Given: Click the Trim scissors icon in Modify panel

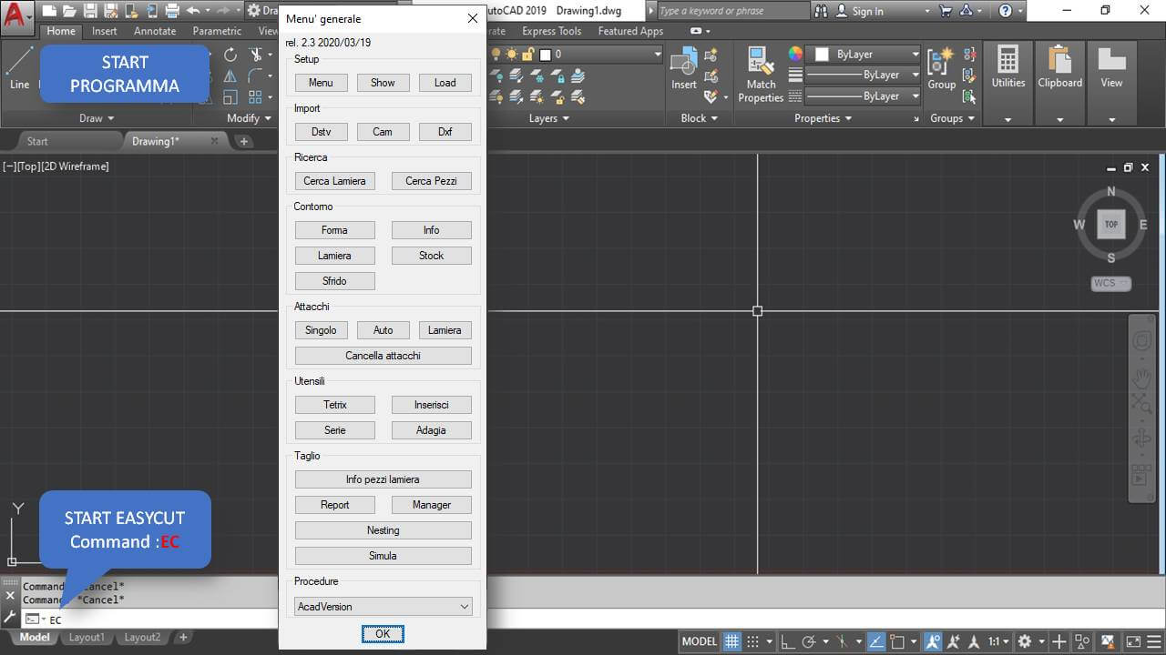Looking at the screenshot, I should [256, 55].
